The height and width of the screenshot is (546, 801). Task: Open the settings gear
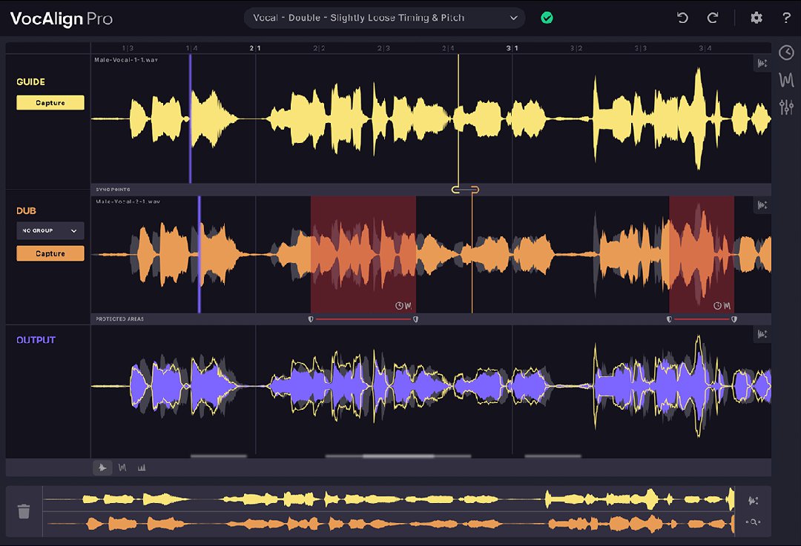tap(756, 17)
